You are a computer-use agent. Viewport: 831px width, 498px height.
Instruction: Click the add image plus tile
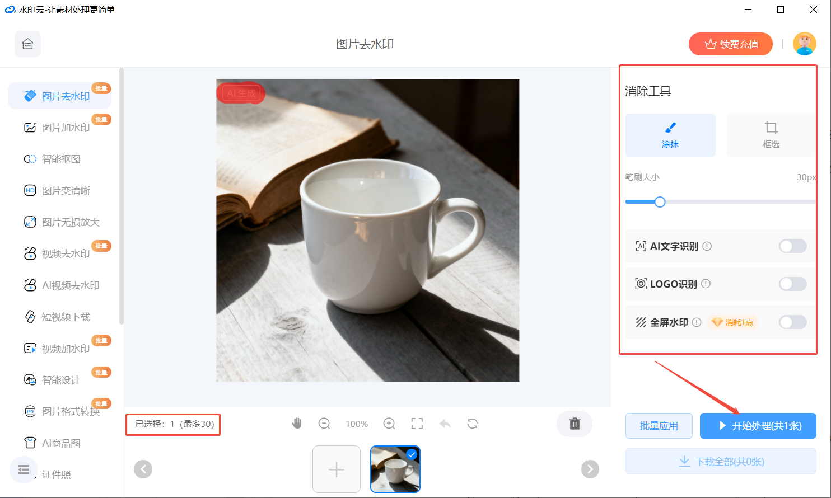pos(337,469)
